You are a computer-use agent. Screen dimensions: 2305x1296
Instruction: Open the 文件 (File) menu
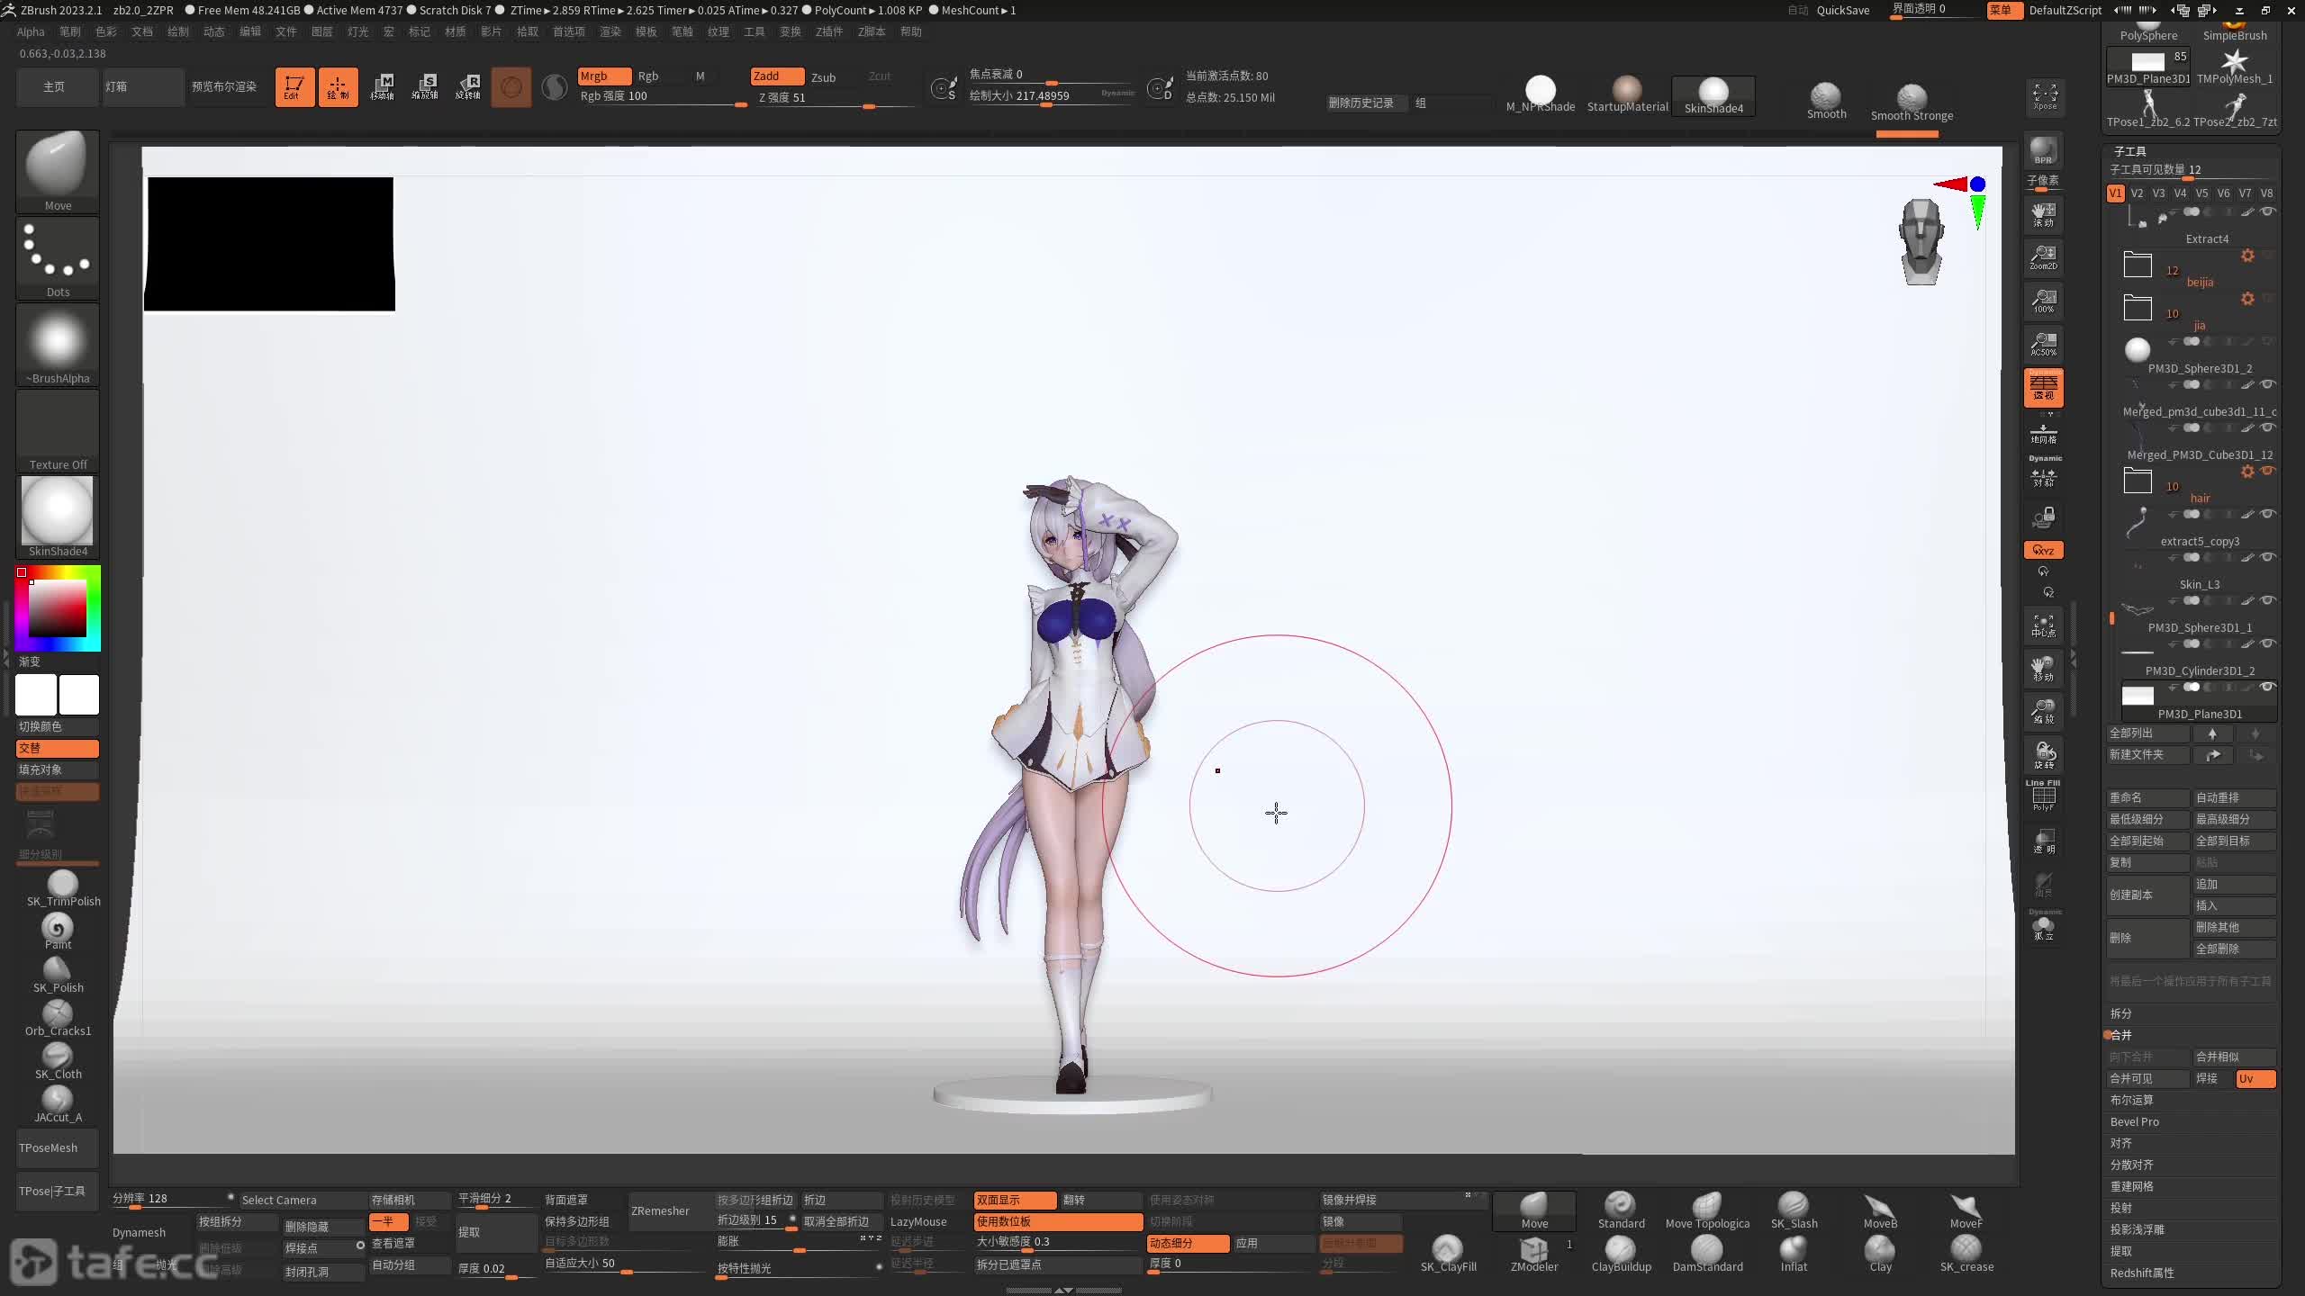tap(286, 31)
